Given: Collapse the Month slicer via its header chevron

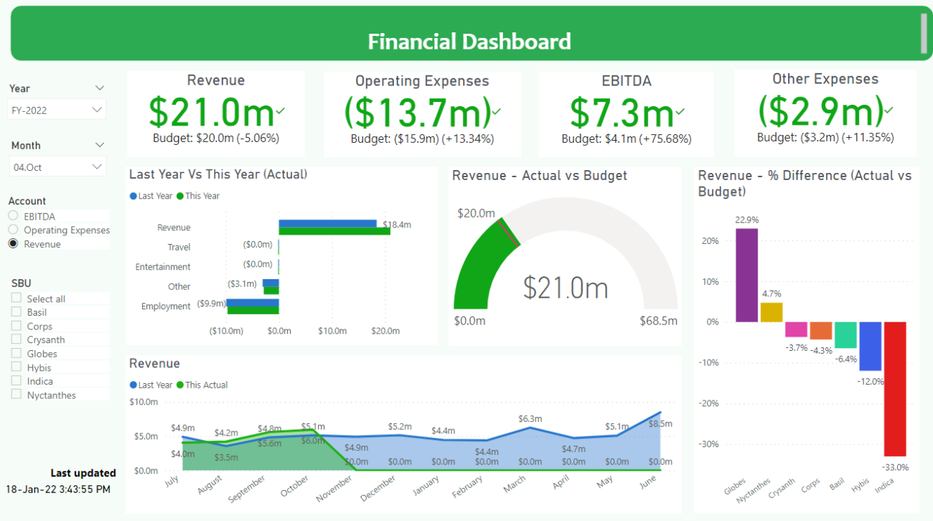Looking at the screenshot, I should tap(98, 144).
